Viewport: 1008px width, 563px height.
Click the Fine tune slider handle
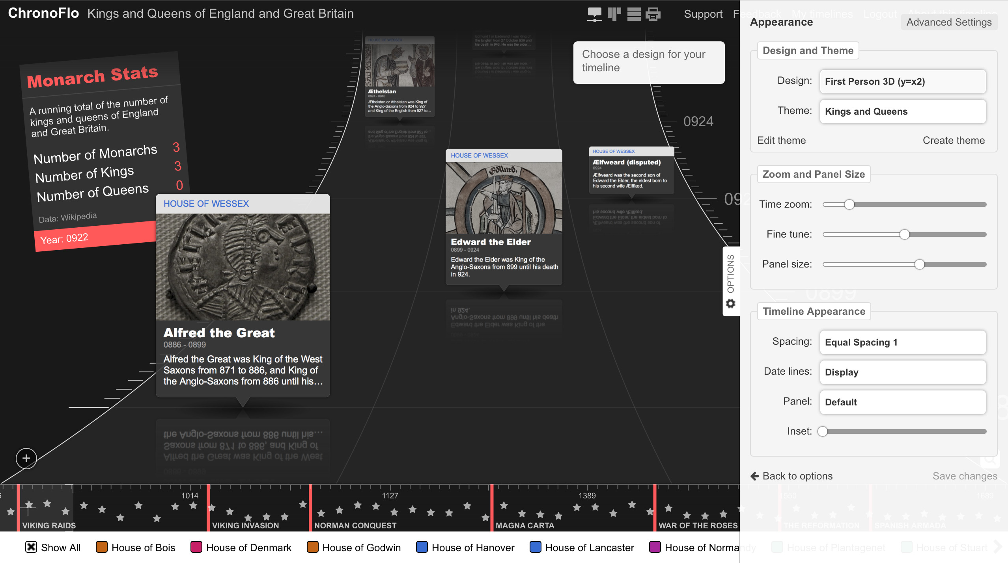(x=905, y=234)
